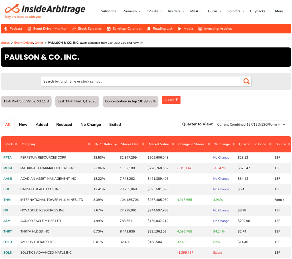Switch to the Reduced tab

[64, 125]
